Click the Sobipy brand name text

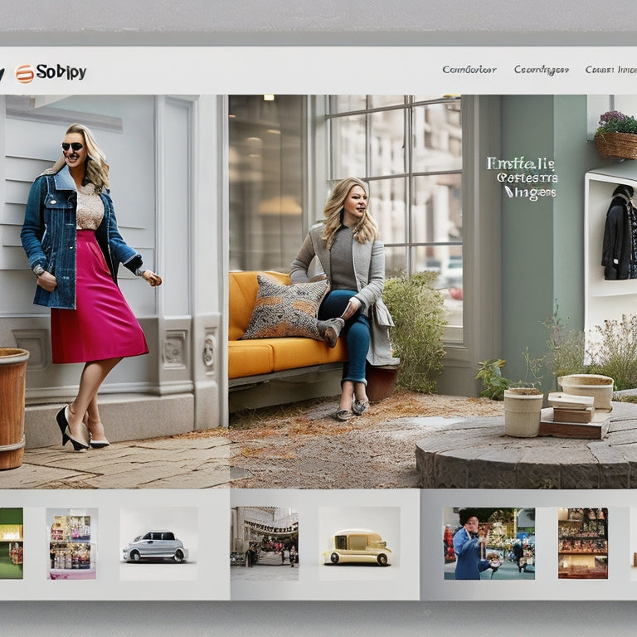pos(61,72)
